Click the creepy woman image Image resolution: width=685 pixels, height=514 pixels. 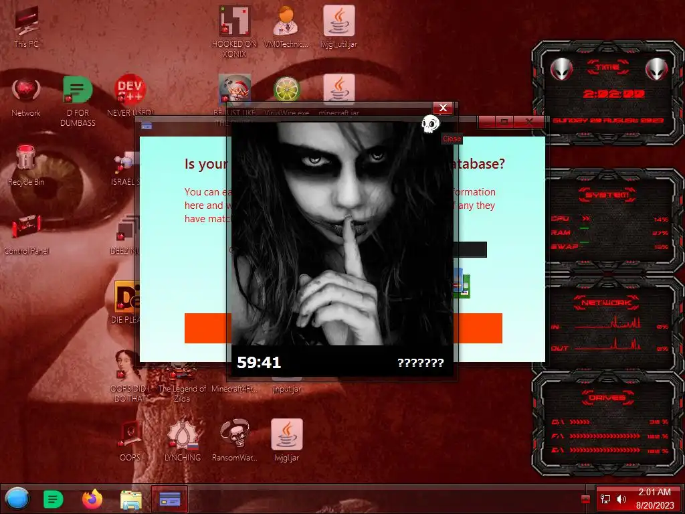click(342, 234)
